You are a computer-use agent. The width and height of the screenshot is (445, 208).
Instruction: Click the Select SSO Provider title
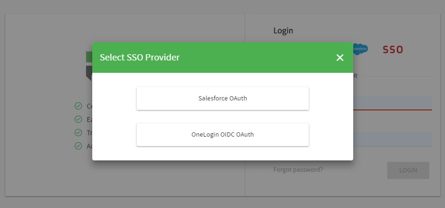point(140,58)
